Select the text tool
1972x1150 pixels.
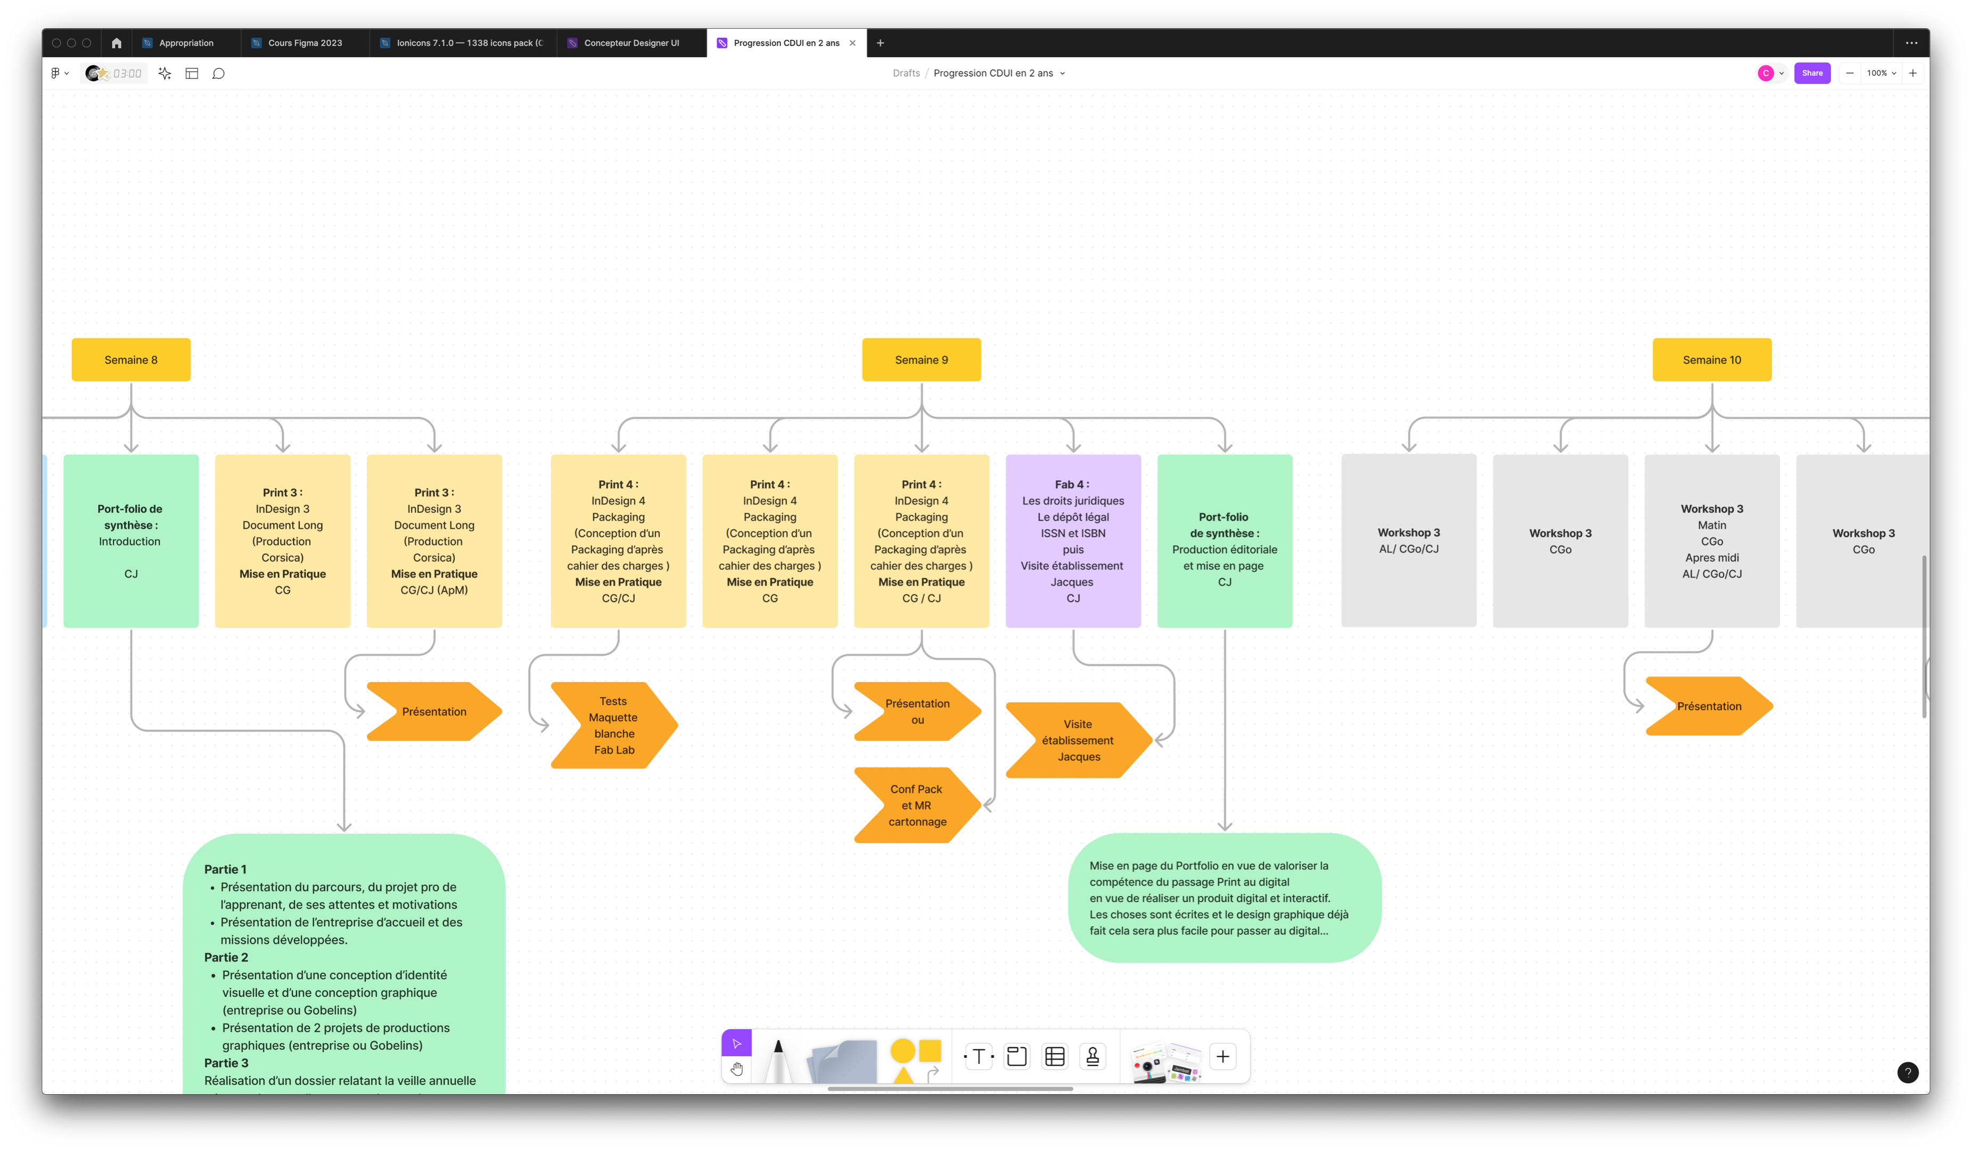[x=978, y=1057]
